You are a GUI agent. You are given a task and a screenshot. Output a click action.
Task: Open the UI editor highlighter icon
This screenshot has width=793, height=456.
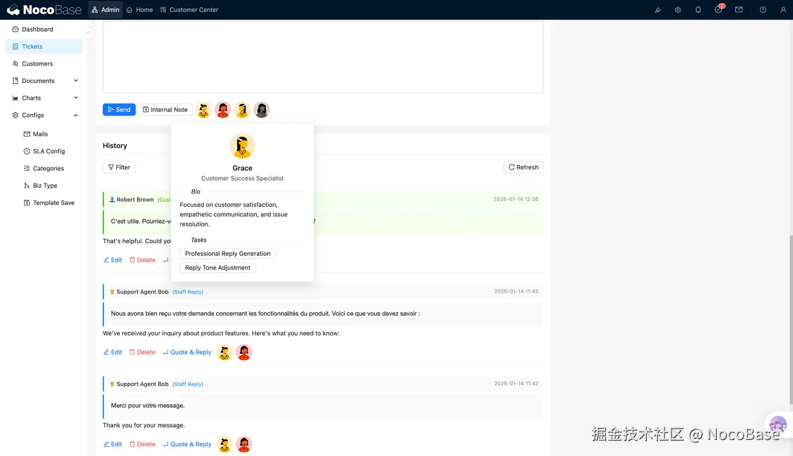coord(657,10)
